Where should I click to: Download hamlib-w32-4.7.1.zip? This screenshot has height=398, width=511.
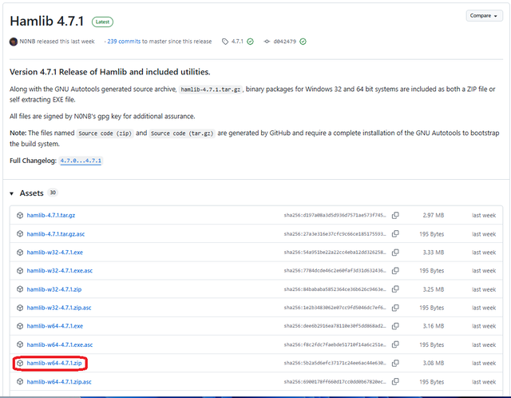[x=54, y=289]
